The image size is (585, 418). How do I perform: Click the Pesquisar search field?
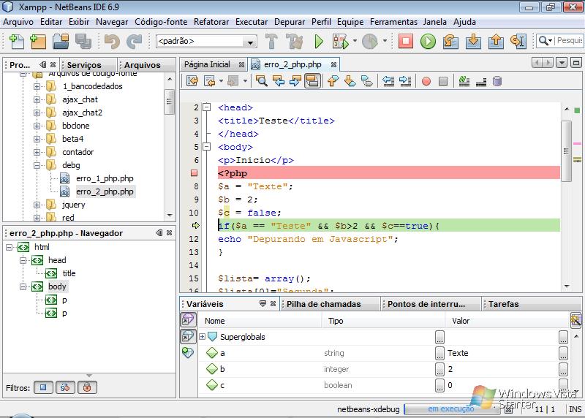[570, 40]
